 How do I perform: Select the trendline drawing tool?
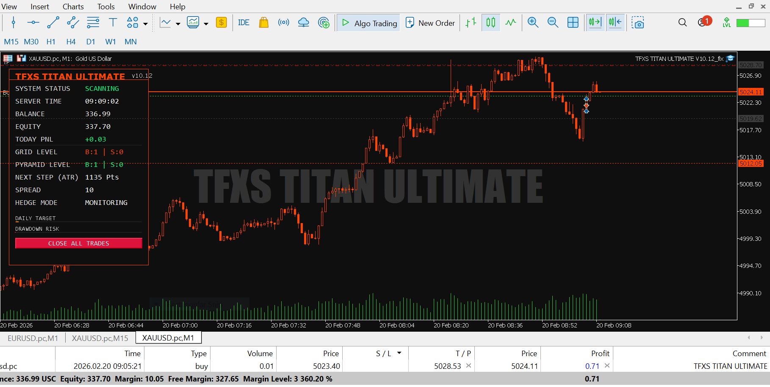[x=53, y=23]
